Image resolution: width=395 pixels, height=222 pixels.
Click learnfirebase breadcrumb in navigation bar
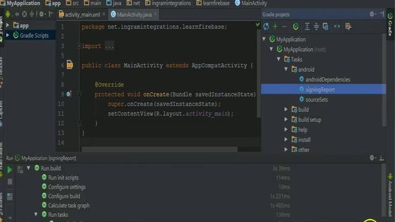pos(216,3)
